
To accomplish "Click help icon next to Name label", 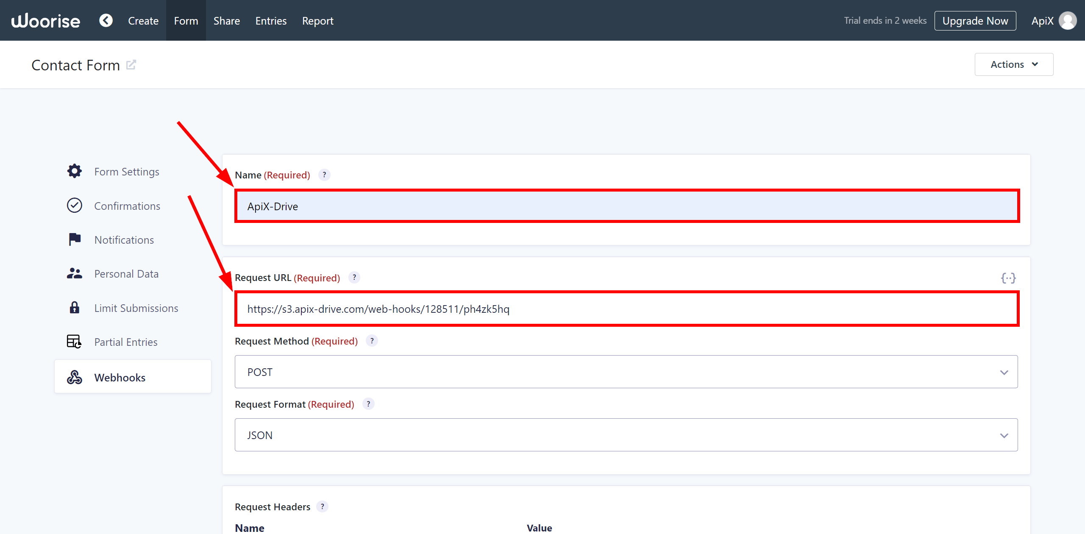I will tap(324, 175).
